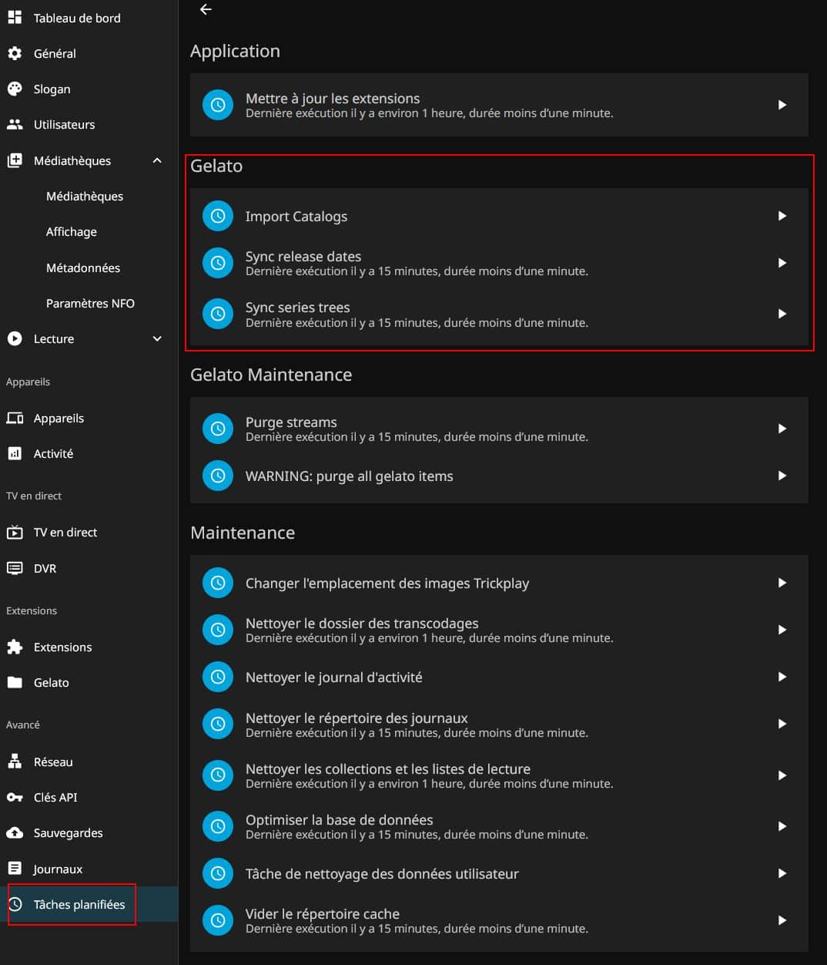The width and height of the screenshot is (827, 965).
Task: Run the Purge streams task
Action: [x=782, y=429]
